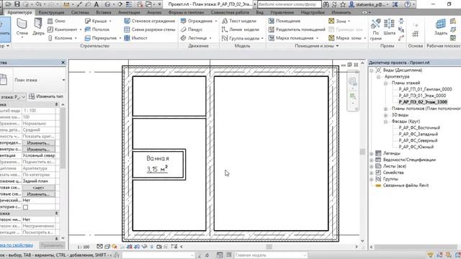Select the Помещение (Room) tool
Image resolution: width=461 pixels, height=259 pixels.
pos(285,21)
